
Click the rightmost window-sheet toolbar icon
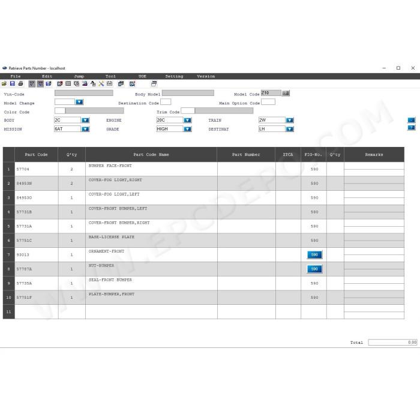pos(154,84)
